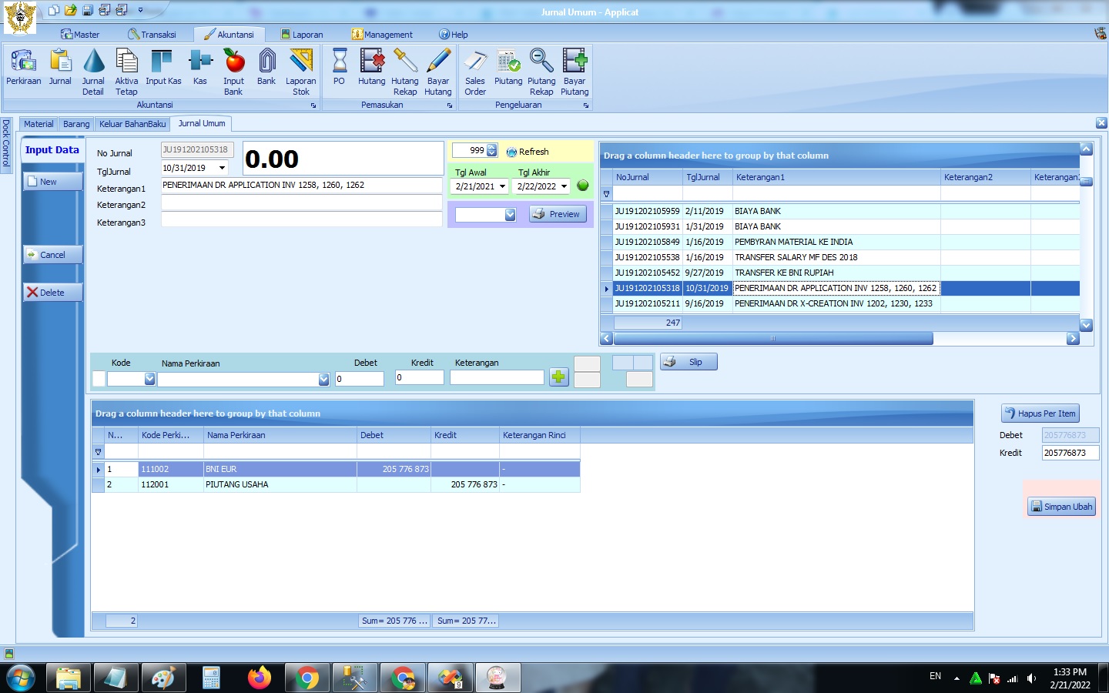Switch to the Laporan ribbon tab
Viewport: 1109px width, 693px height.
[x=302, y=35]
